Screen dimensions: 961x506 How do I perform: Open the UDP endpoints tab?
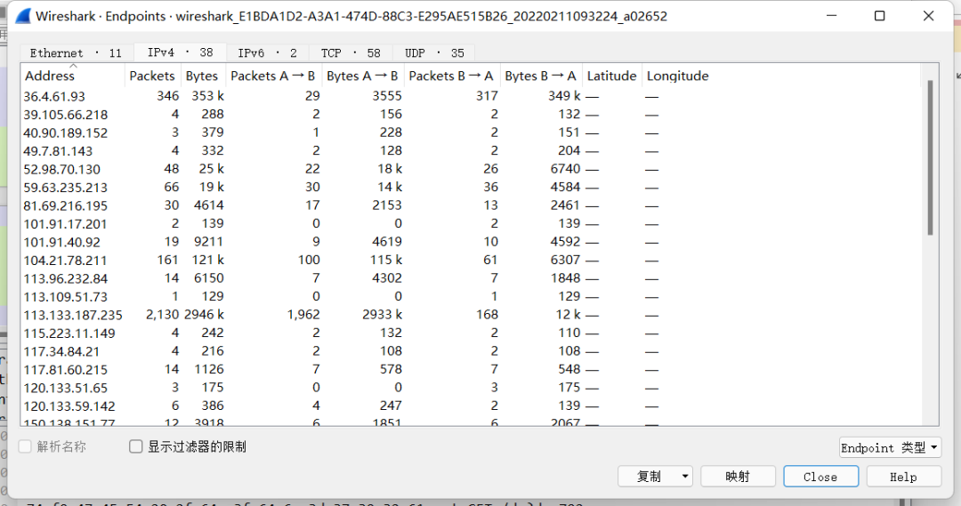(434, 53)
